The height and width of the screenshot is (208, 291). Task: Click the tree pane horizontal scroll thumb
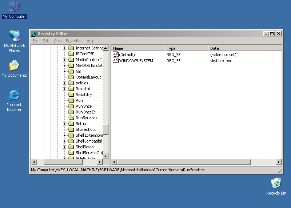point(63,162)
